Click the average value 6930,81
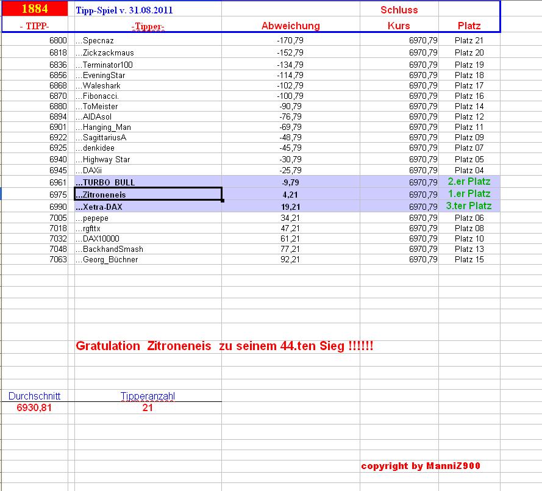This screenshot has height=491, width=542. 34,407
